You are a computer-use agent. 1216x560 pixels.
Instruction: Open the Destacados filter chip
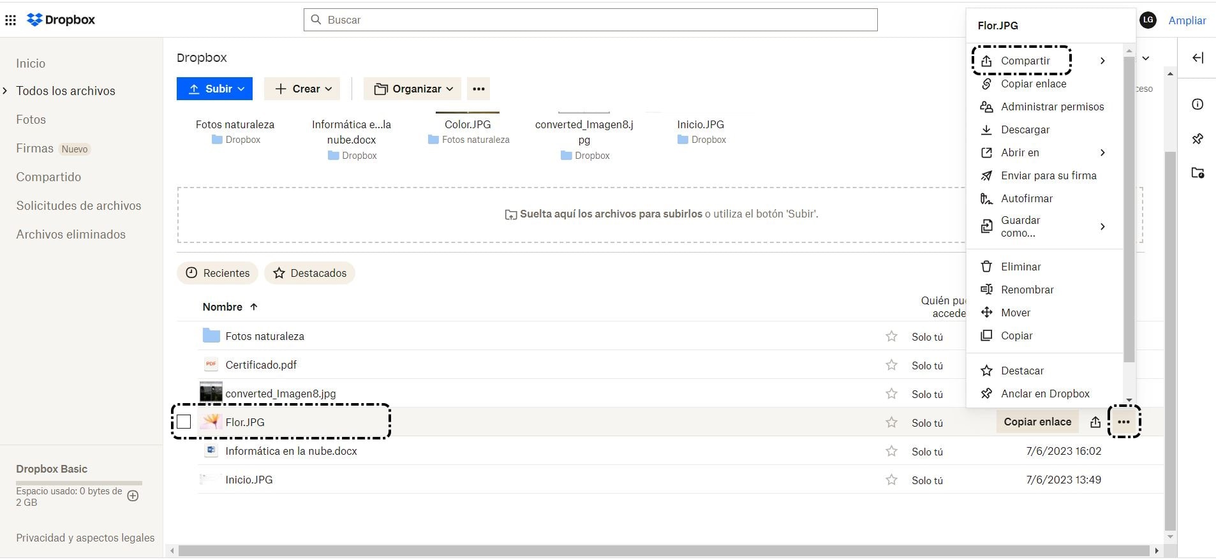[309, 273]
